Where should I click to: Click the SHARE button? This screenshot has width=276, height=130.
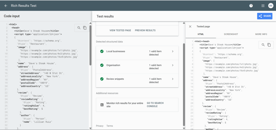[x=265, y=16]
